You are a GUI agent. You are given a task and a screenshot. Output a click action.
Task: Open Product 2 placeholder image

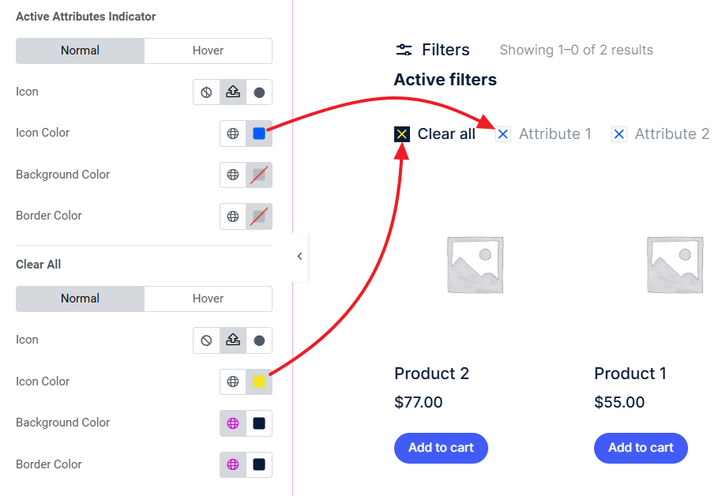tap(476, 265)
